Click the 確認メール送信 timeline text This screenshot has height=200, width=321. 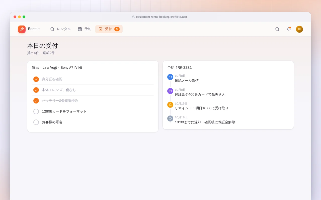(x=187, y=81)
